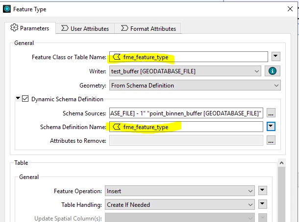299x222 pixels.
Task: Open Feature Class or Table Name dropdown arrow
Action: pyautogui.click(x=276, y=56)
